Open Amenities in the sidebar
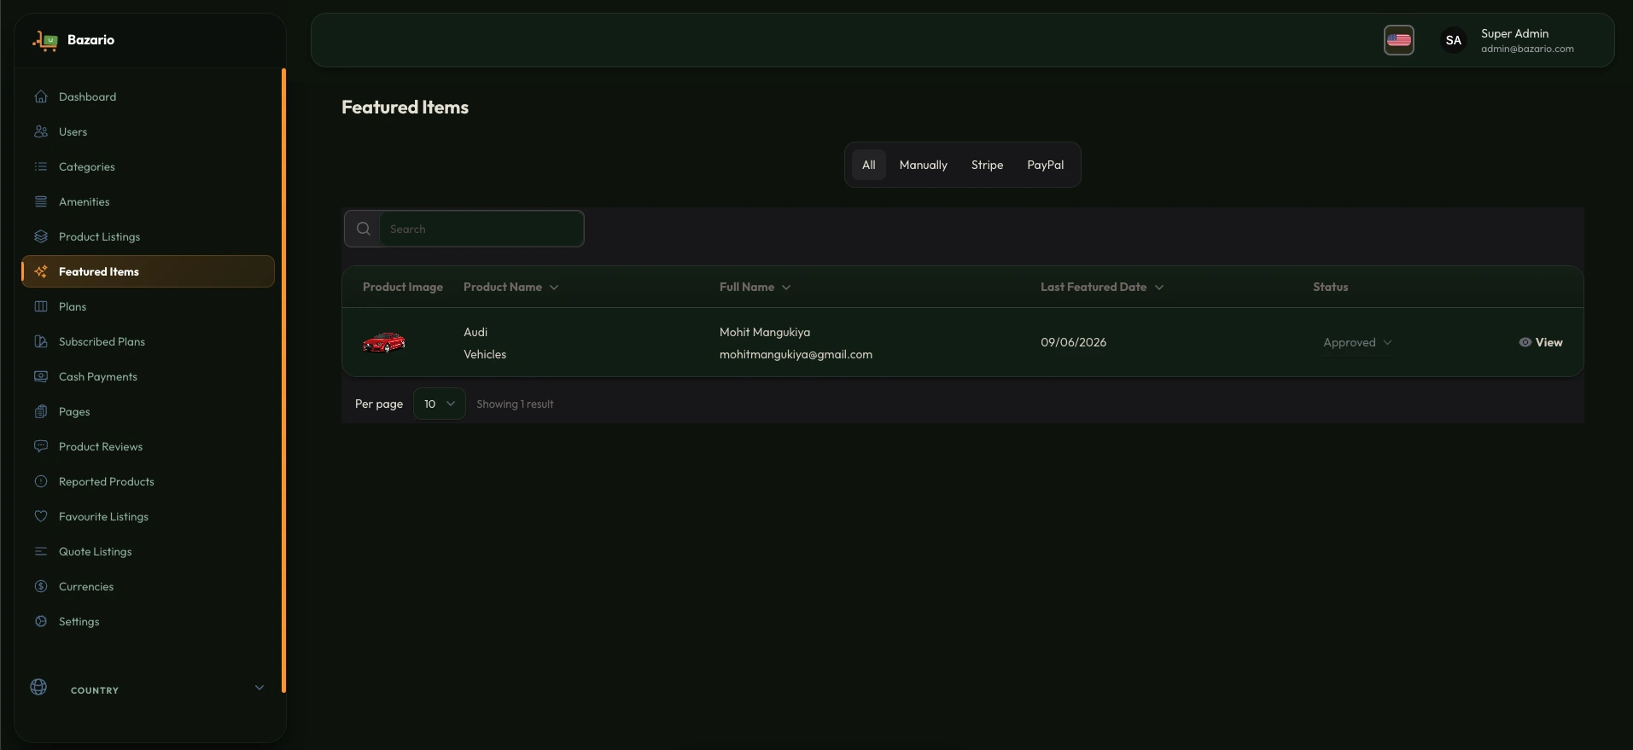 point(148,201)
